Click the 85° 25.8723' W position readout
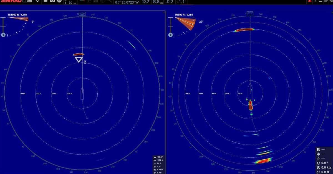Screen dimensions: 333x174 click(x=127, y=2)
